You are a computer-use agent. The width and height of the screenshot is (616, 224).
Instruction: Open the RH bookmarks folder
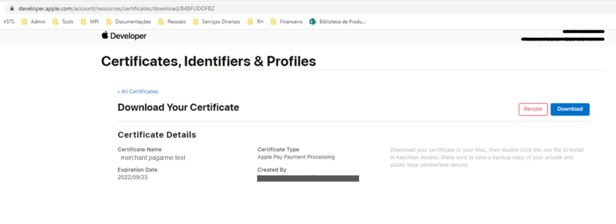(255, 21)
